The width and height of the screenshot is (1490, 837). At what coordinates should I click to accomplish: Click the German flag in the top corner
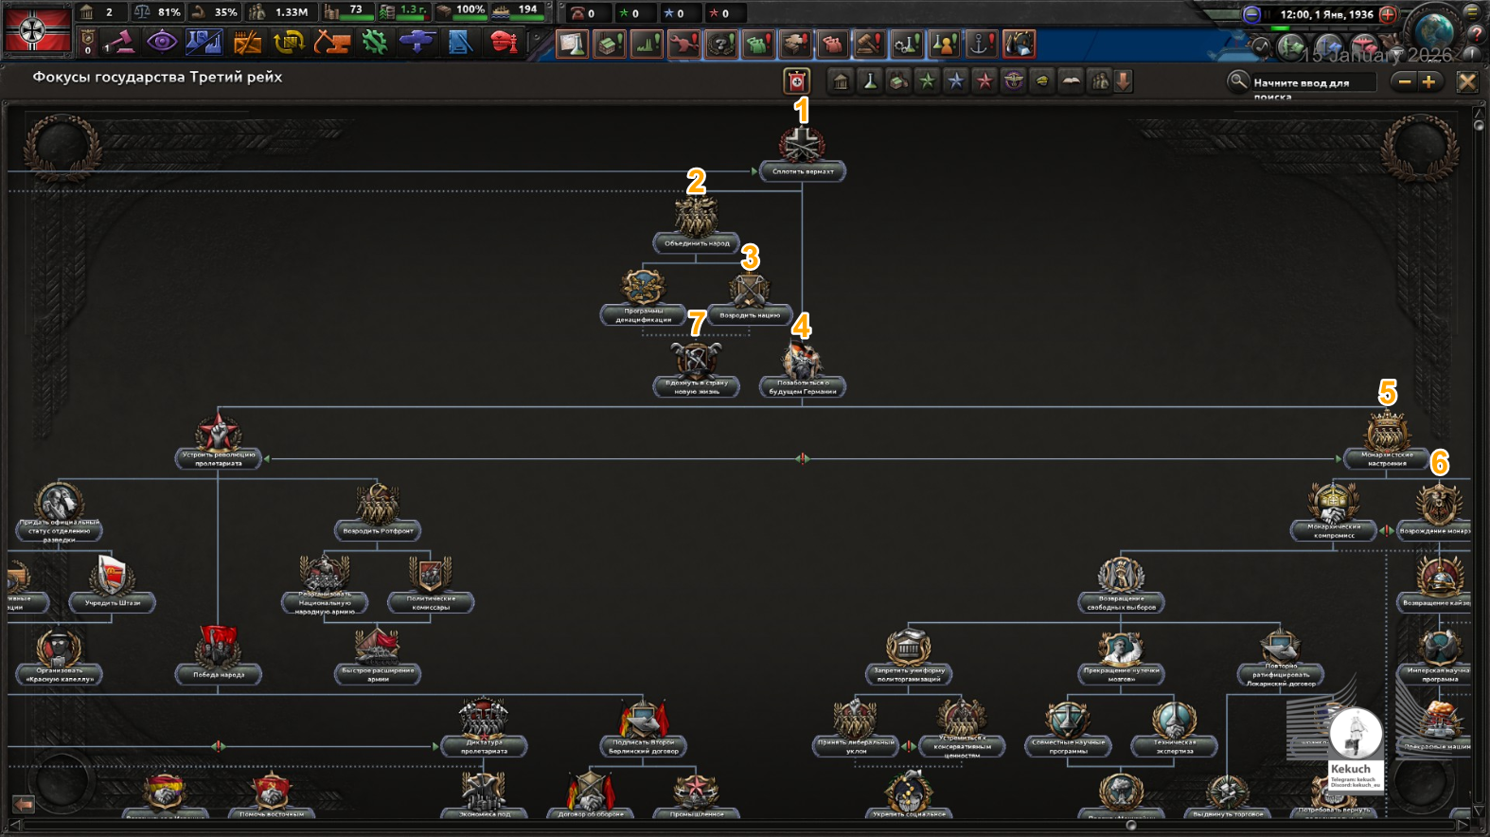coord(37,29)
